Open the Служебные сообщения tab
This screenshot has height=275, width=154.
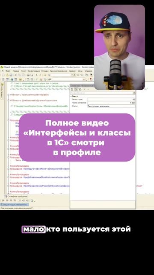click(16, 196)
